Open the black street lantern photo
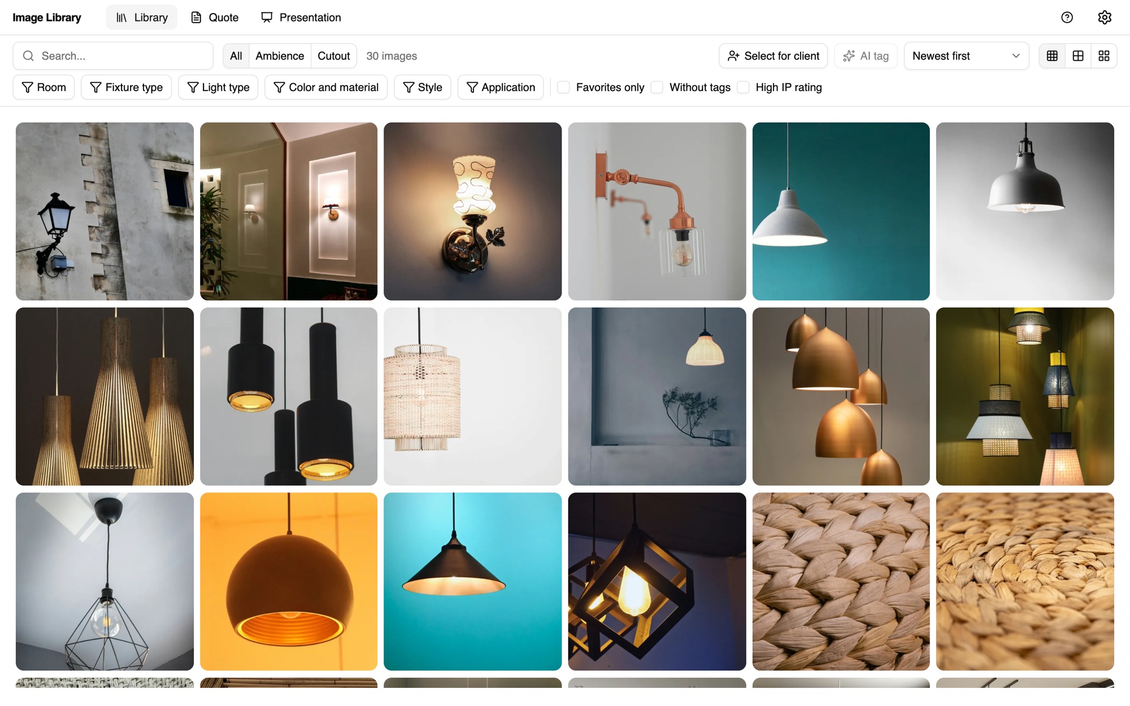Image resolution: width=1130 pixels, height=706 pixels. (x=105, y=211)
